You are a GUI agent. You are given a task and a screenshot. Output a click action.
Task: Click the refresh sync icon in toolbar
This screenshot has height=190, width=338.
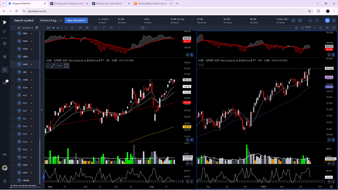(103, 28)
